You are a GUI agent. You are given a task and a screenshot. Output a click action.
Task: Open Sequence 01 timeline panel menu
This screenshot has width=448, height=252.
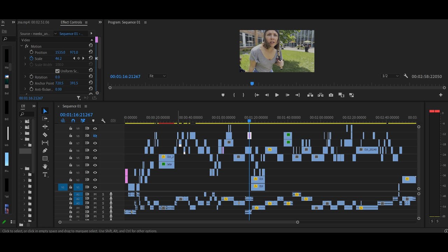tap(86, 106)
